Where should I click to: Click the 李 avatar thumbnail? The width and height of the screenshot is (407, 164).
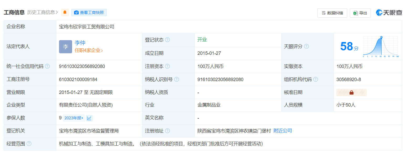click(66, 47)
